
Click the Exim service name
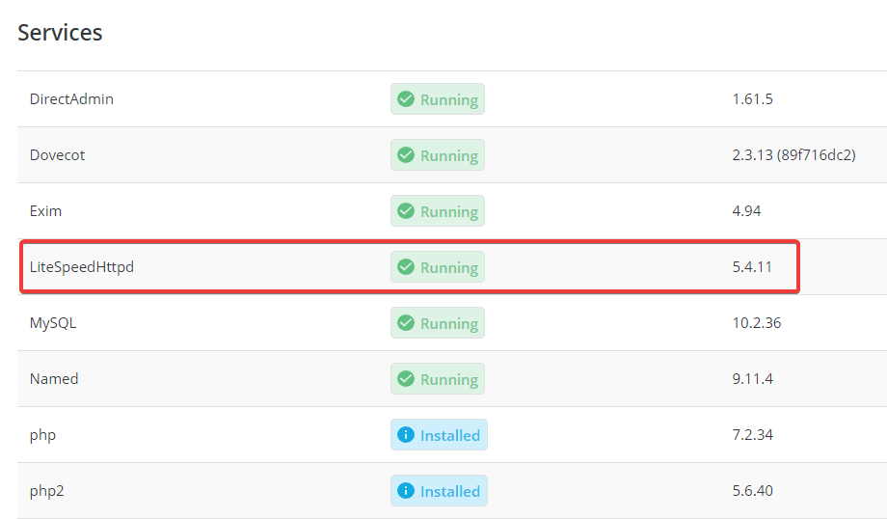[45, 211]
